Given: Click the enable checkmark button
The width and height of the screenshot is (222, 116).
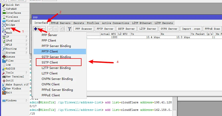Looking at the screenshot, I should [50, 29].
